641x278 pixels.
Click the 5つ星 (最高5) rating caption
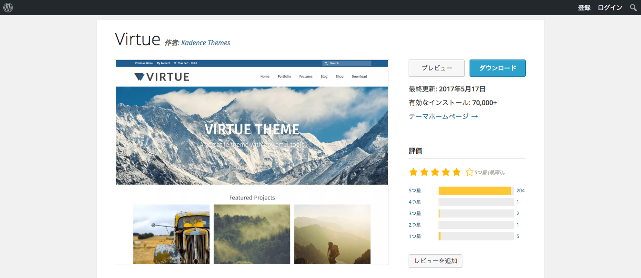pos(490,172)
